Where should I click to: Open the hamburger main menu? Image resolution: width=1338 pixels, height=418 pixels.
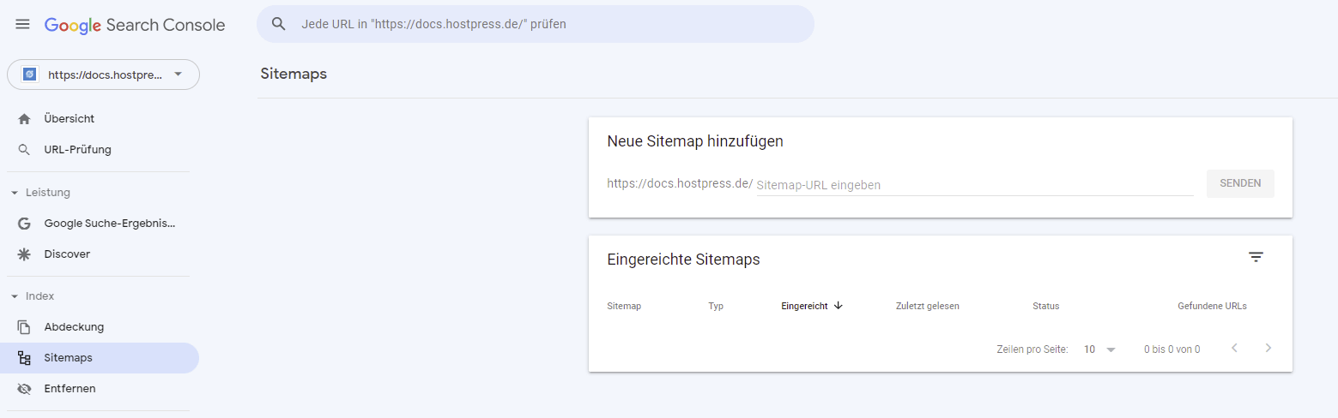(x=23, y=25)
